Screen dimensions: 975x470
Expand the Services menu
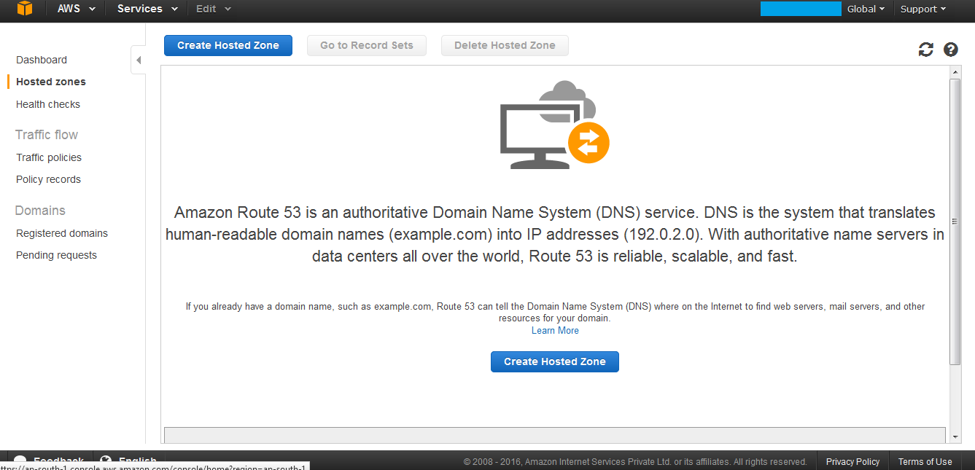(x=147, y=9)
